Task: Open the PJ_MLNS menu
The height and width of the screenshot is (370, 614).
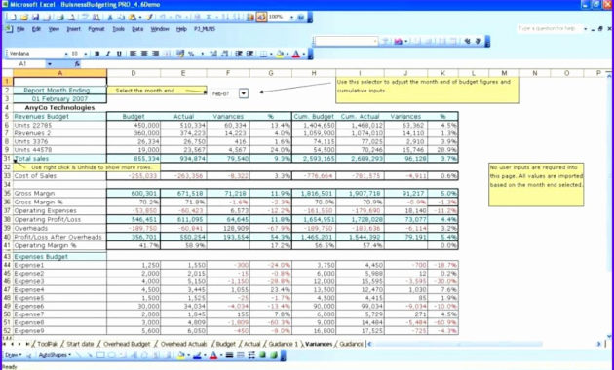Action: coord(205,29)
